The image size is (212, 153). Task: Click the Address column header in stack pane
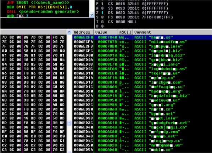pos(83,32)
